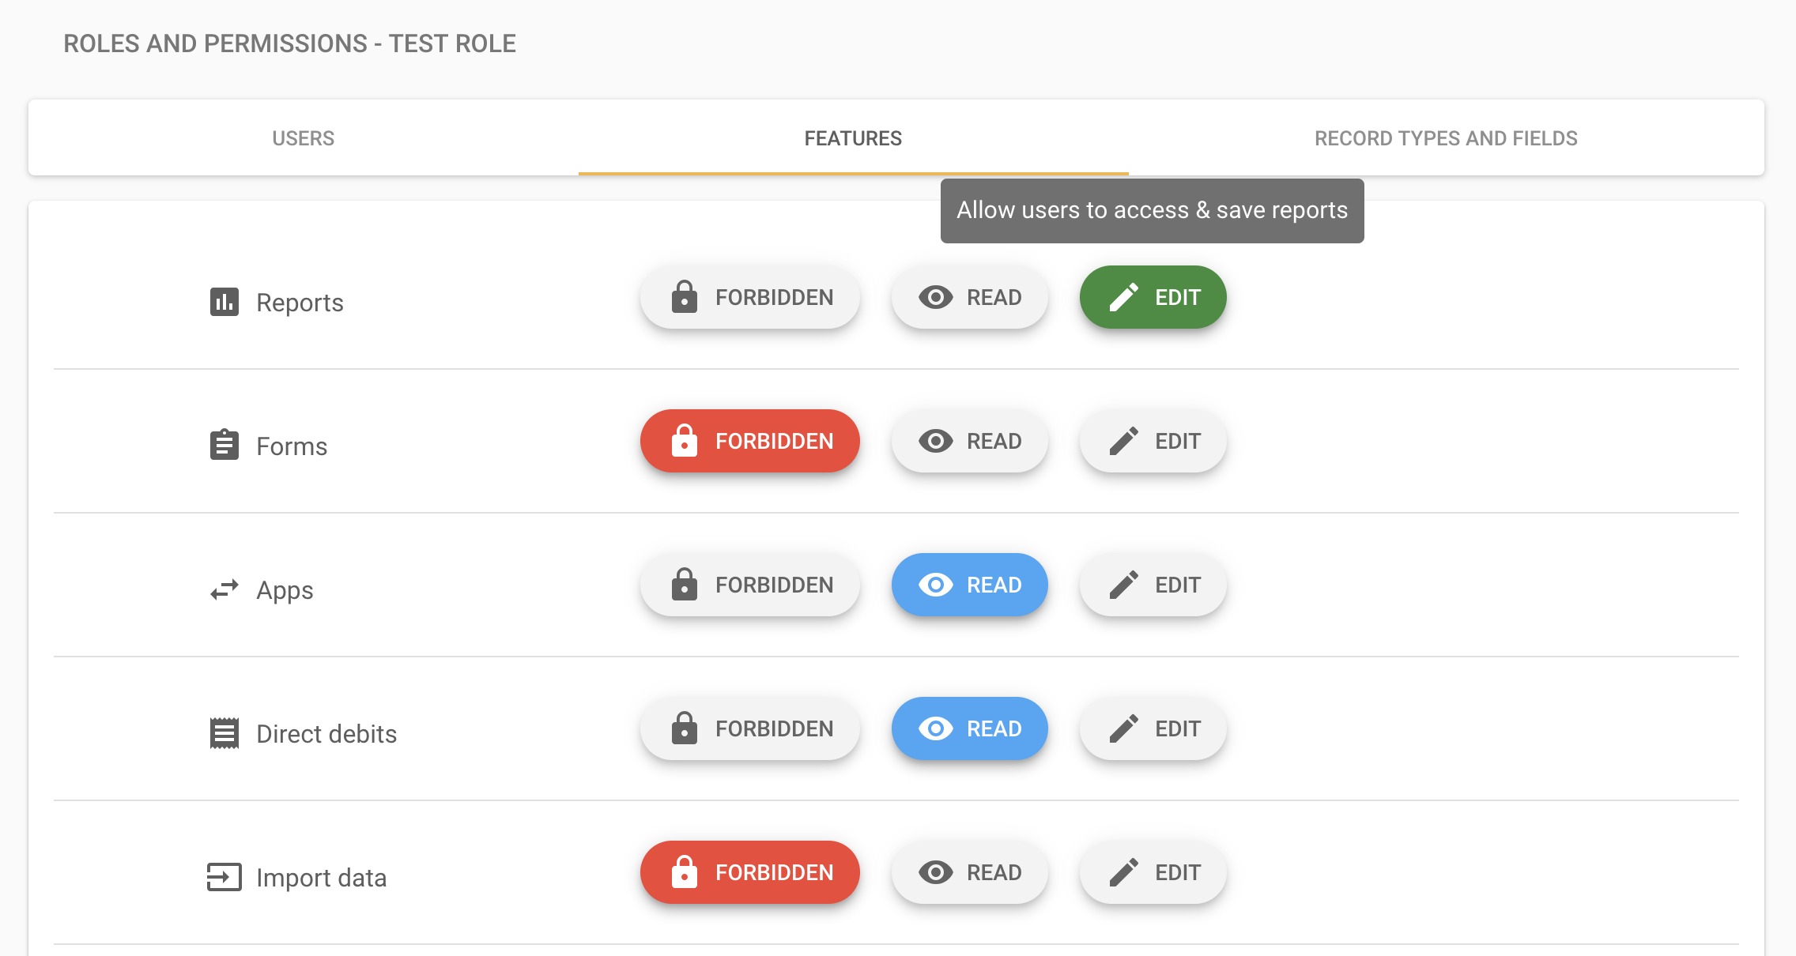Set Forms permission to Edit
Viewport: 1796px width, 956px height.
tap(1153, 441)
